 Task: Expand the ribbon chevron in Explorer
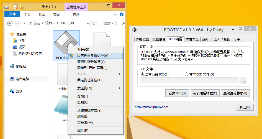point(115,15)
